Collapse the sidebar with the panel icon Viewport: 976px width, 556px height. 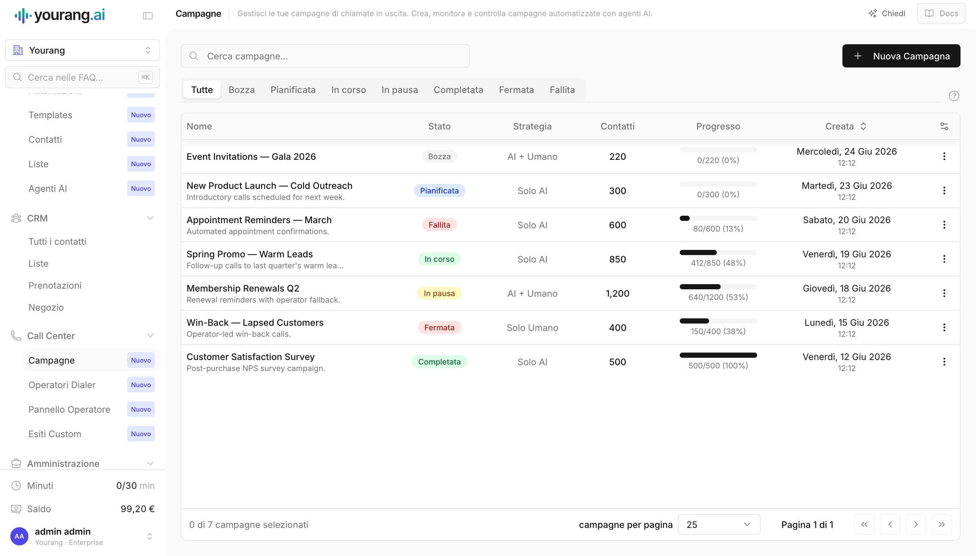(x=148, y=15)
